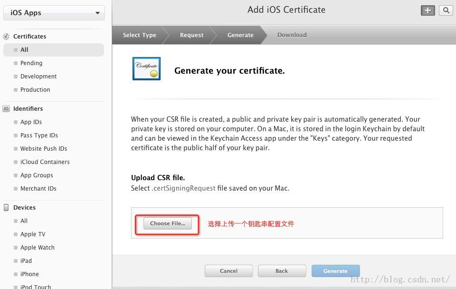This screenshot has height=289, width=456.
Task: Click the Identifiers ID badge icon
Action: [x=6, y=108]
